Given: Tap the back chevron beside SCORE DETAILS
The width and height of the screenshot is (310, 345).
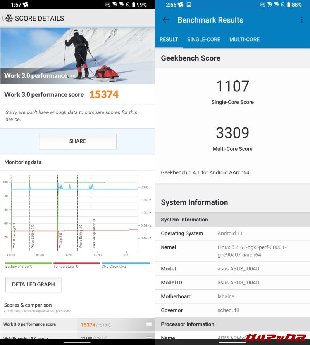Looking at the screenshot, I should [2, 18].
